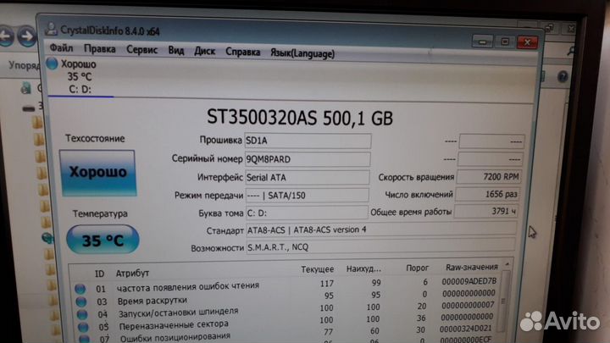
Task: Click raw value 000000000007
Action: pos(468,305)
